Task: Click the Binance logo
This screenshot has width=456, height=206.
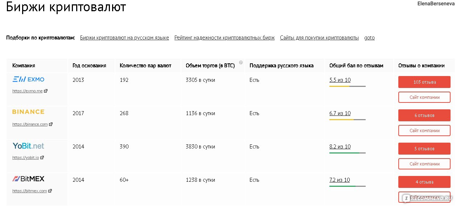Action: point(28,112)
